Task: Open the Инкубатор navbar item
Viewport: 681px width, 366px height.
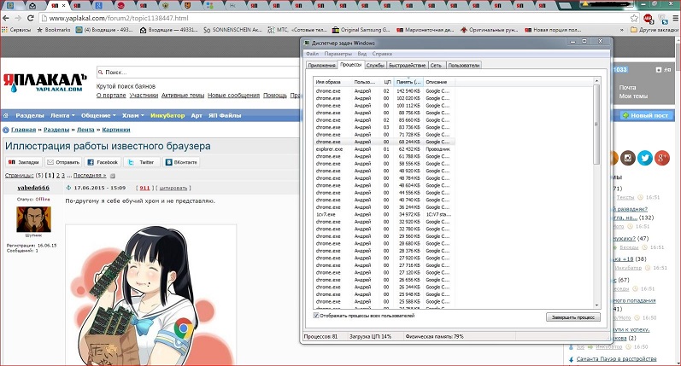Action: 167,115
